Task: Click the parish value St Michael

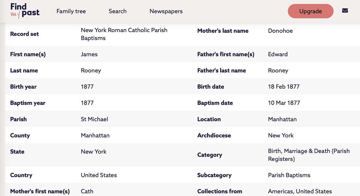Action: coord(94,119)
